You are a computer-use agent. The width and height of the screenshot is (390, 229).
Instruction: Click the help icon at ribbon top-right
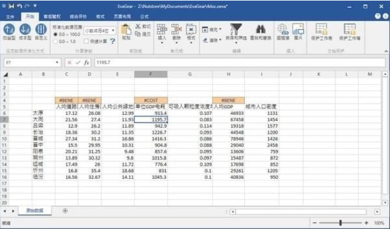[x=377, y=16]
